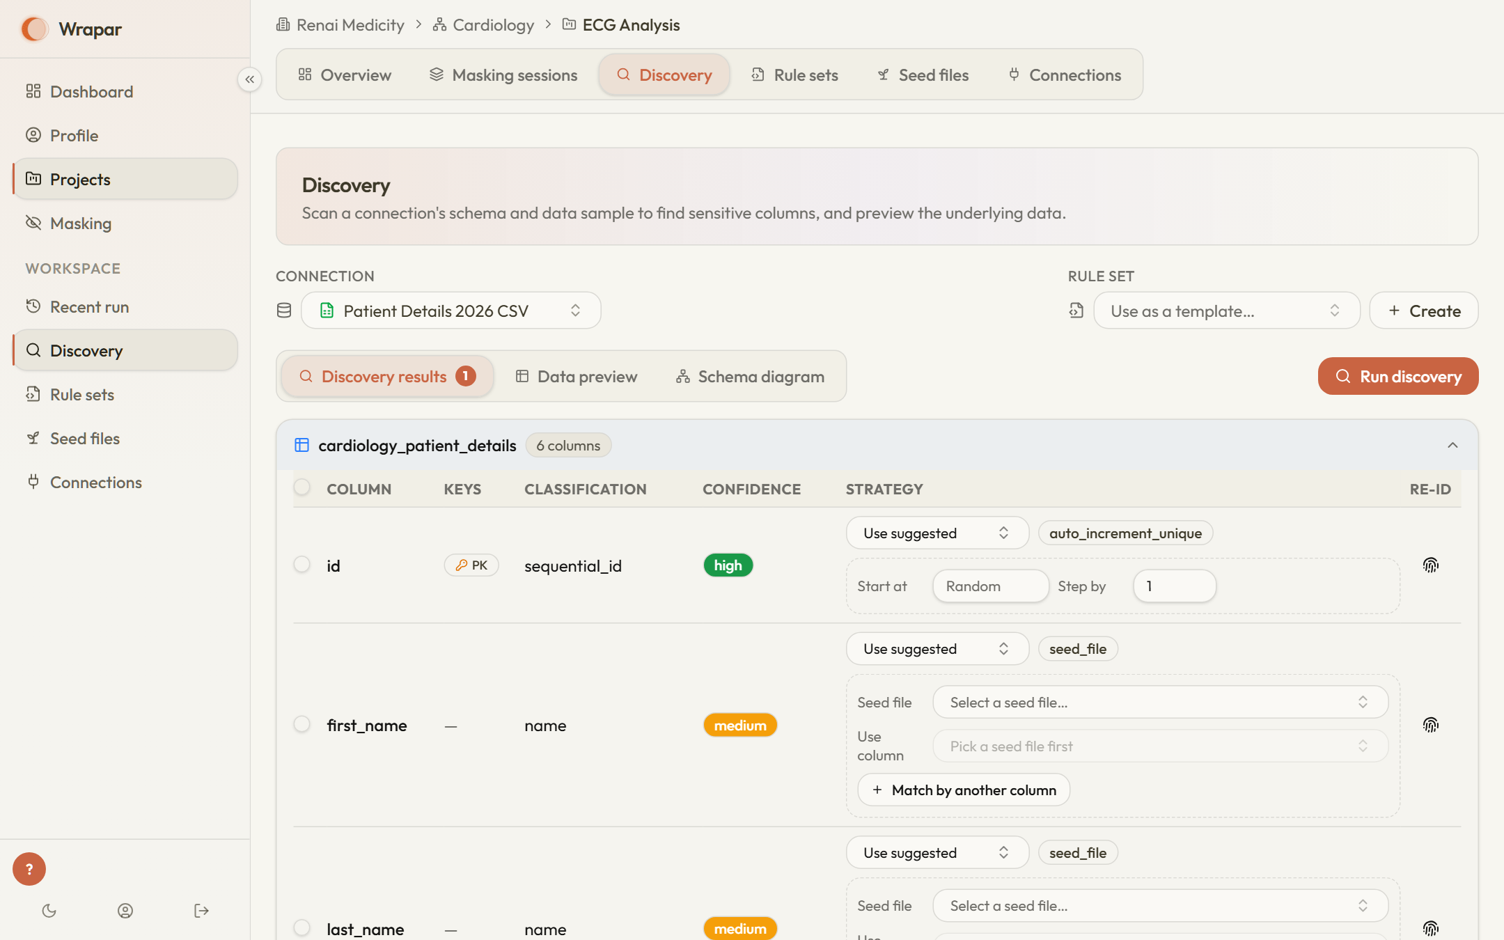This screenshot has height=940, width=1504.
Task: Open Profile in the sidebar
Action: 125,135
